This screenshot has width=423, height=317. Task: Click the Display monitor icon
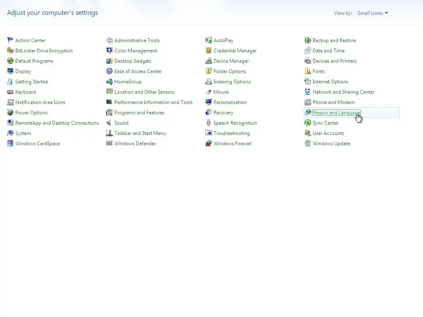[10, 71]
